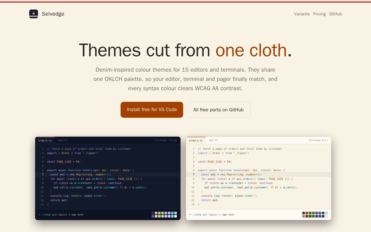
Task: Click All free ports on GitHub
Action: point(219,110)
